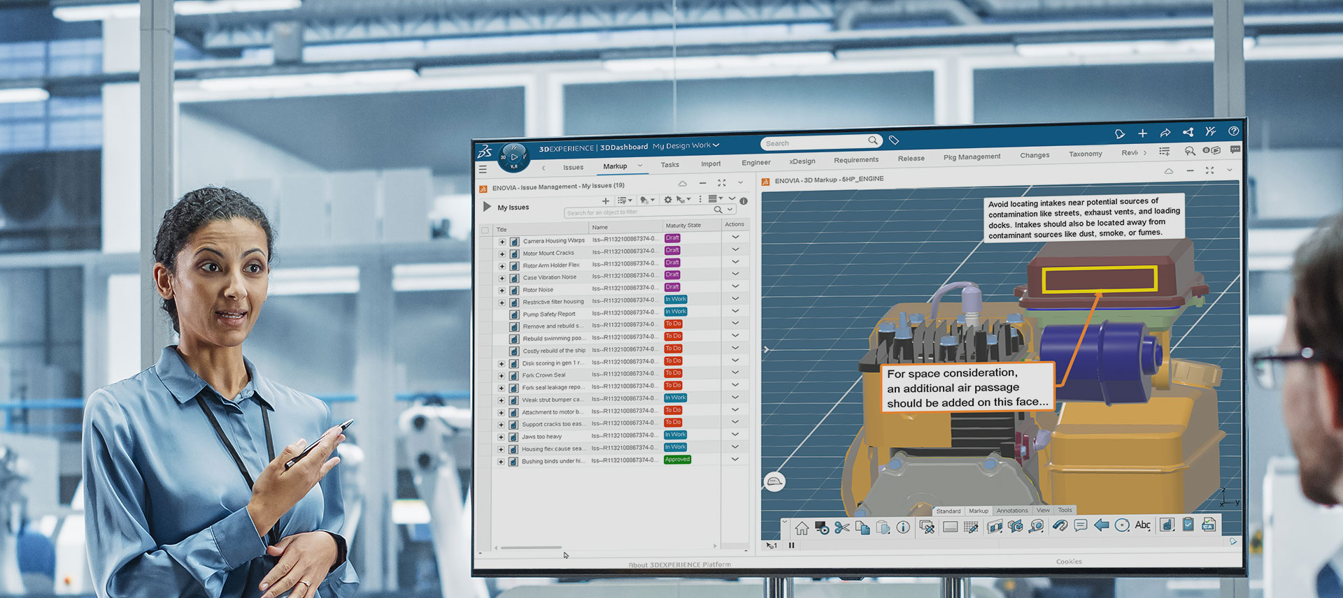This screenshot has height=598, width=1343.
Task: Select the comment bubble annotation tool
Action: point(1081,525)
